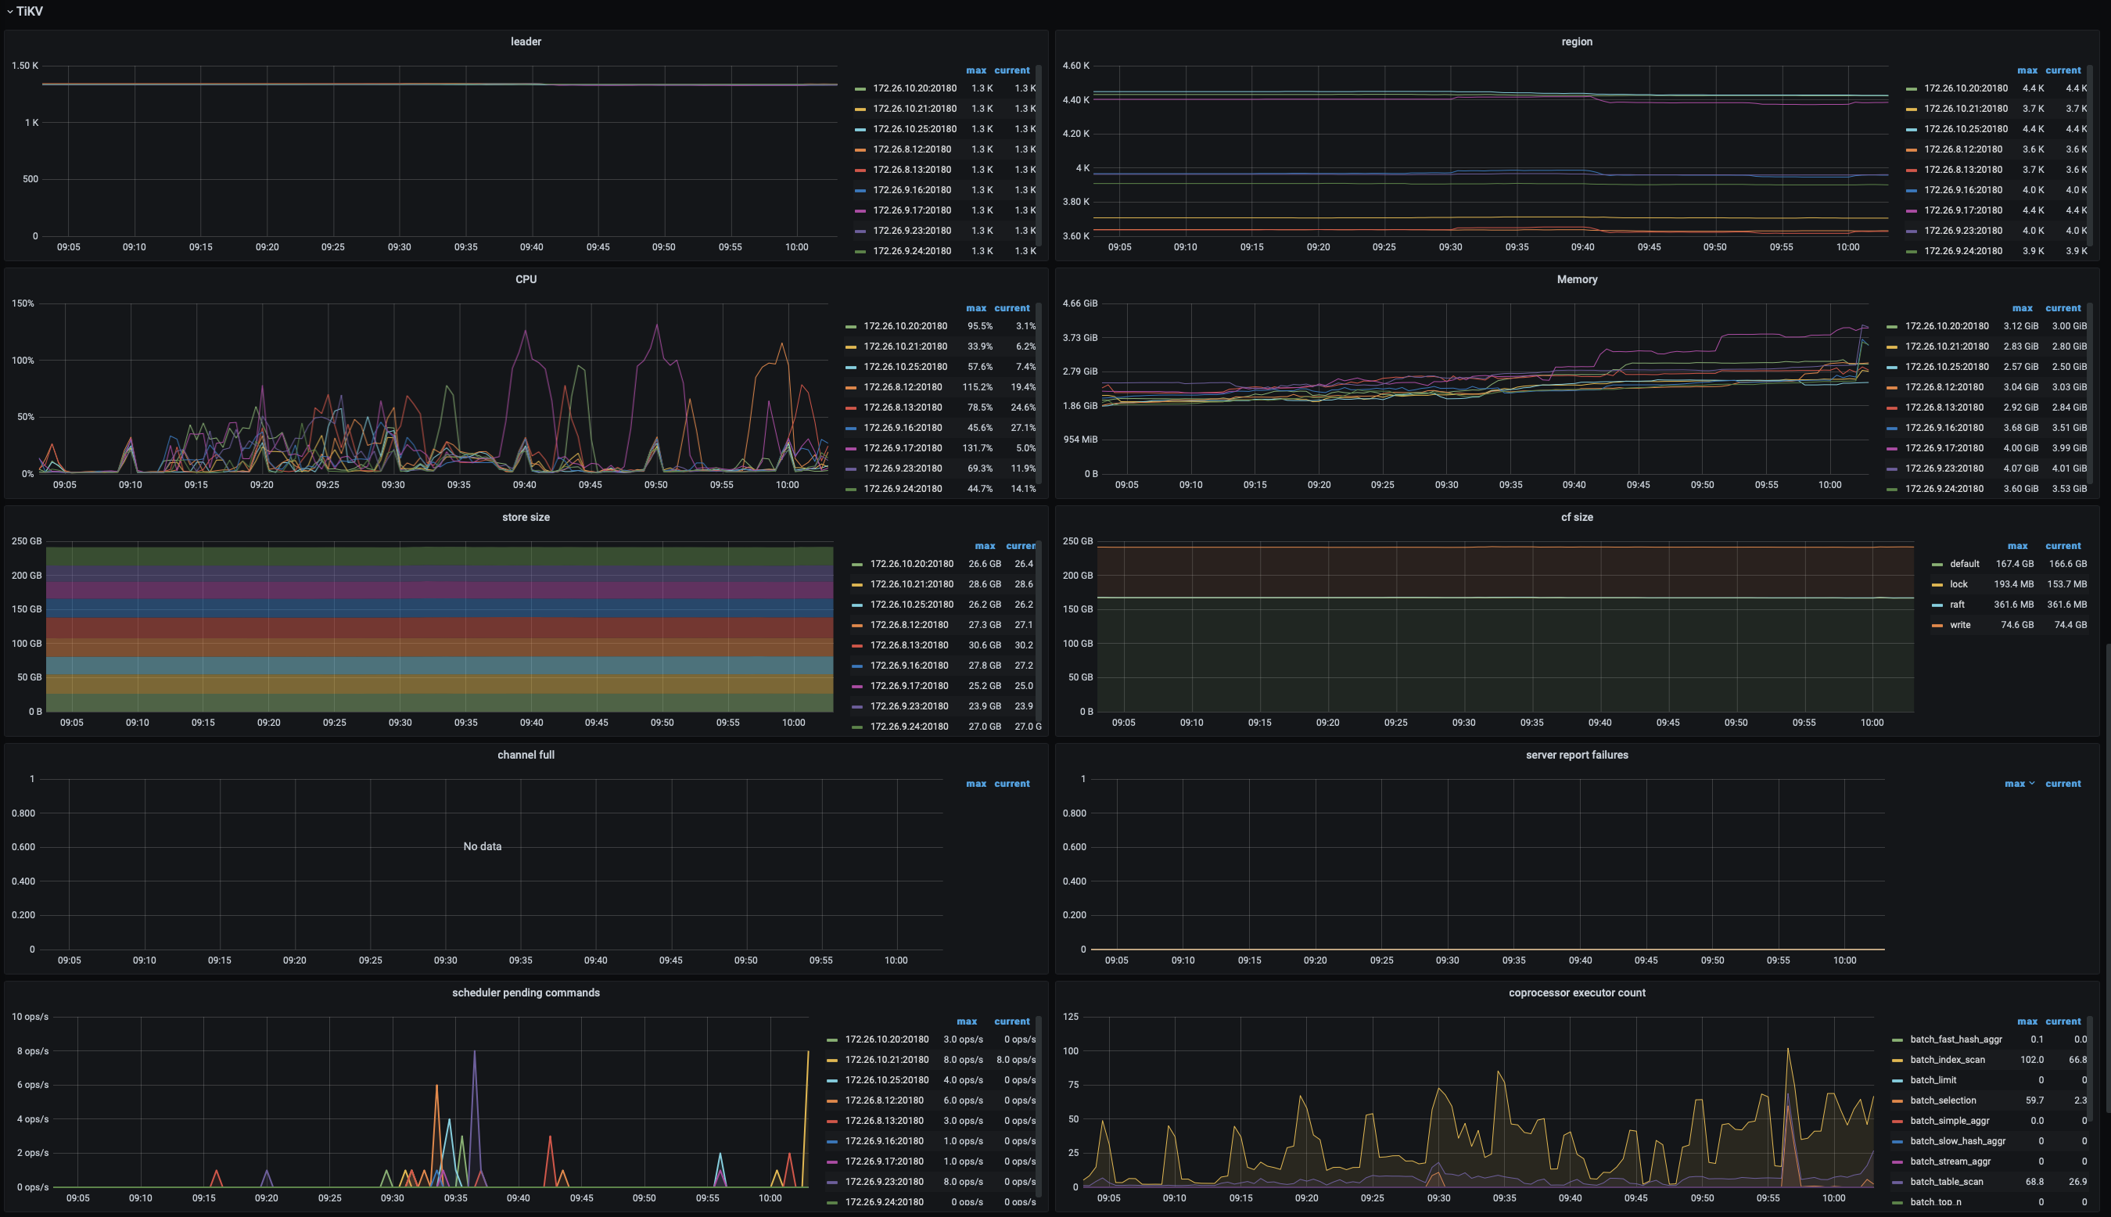The width and height of the screenshot is (2111, 1217).
Task: Open the leader panel title menu
Action: coord(526,41)
